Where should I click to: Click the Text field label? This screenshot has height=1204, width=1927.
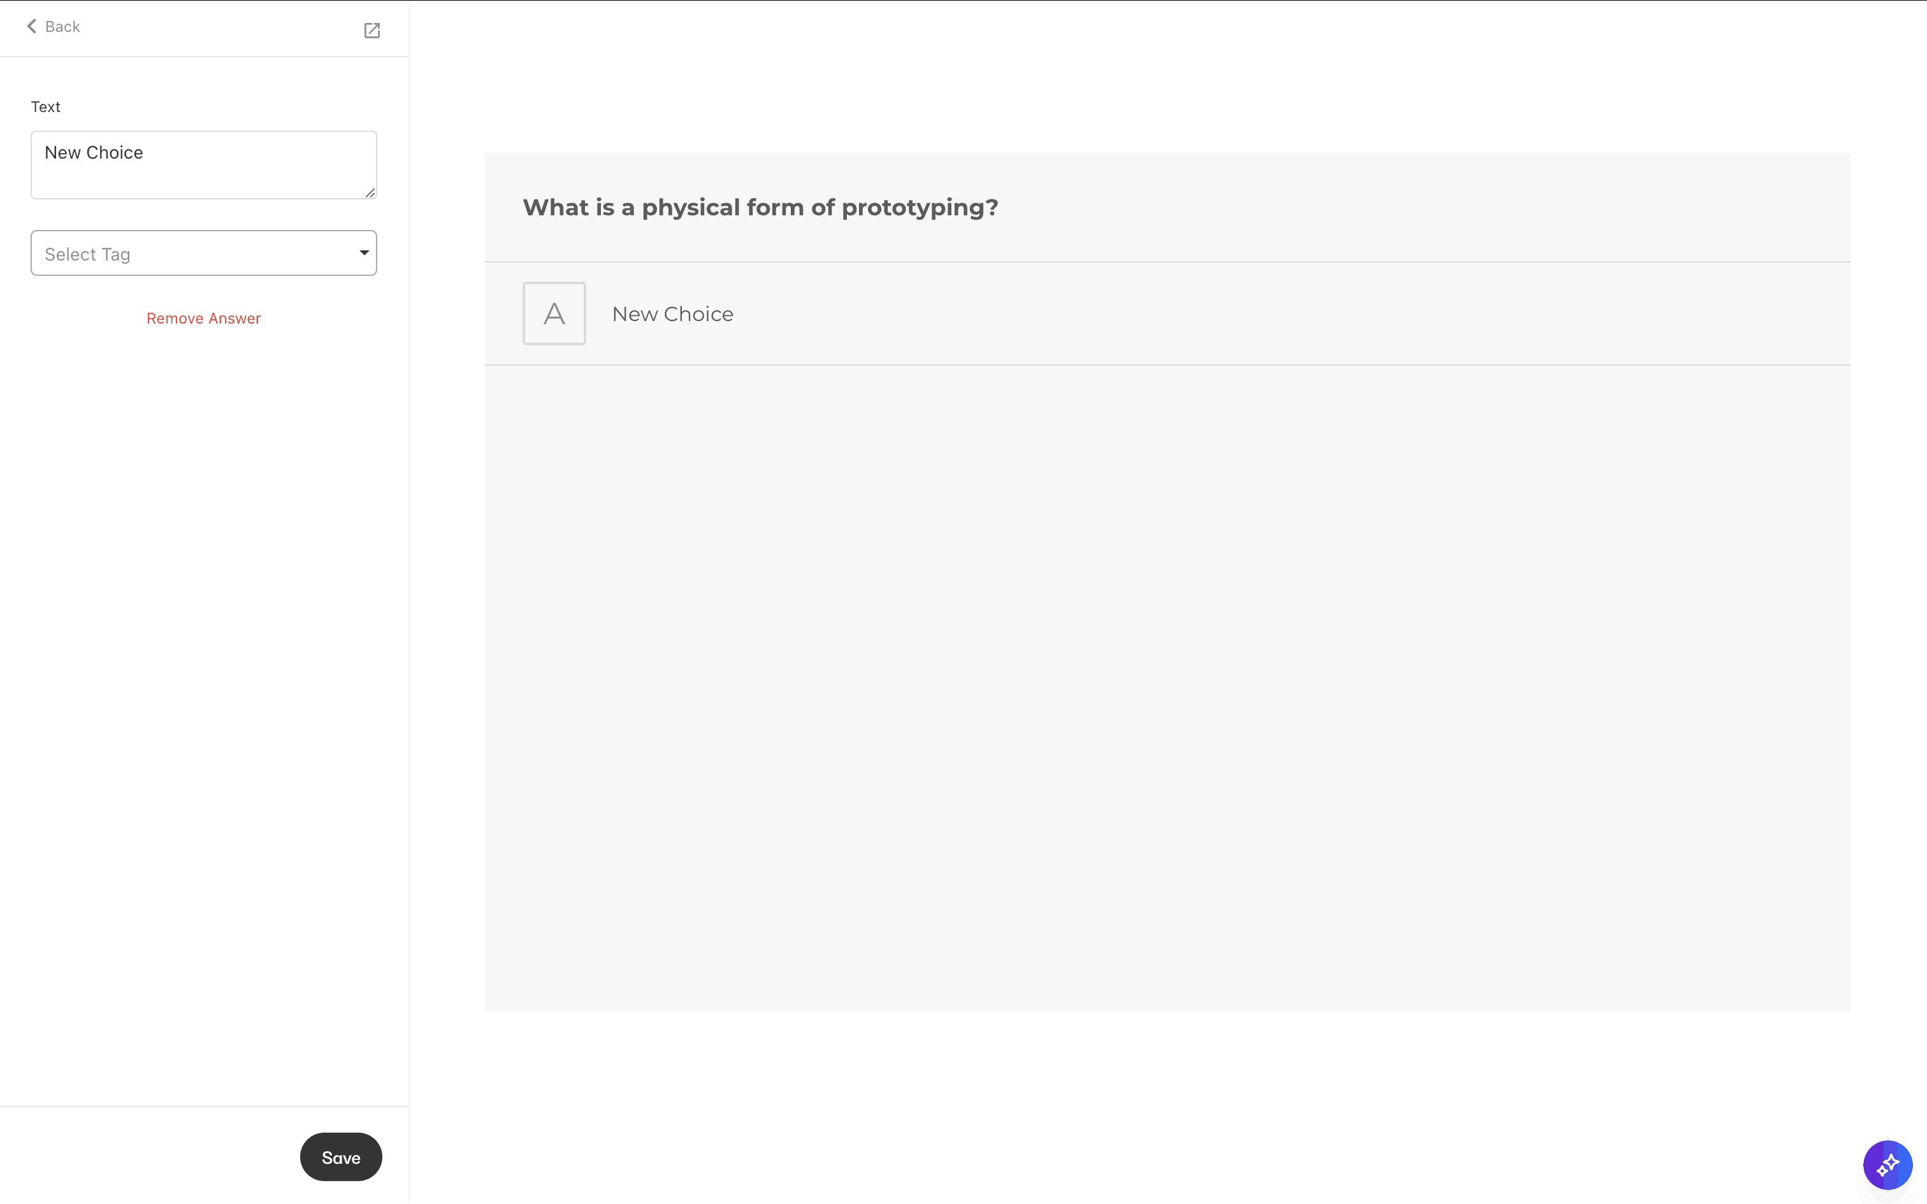(45, 107)
